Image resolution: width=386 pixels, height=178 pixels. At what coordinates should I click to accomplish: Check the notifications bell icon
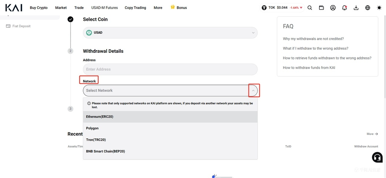pyautogui.click(x=344, y=8)
